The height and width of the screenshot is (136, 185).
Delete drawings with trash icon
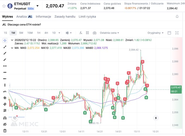coord(5,131)
